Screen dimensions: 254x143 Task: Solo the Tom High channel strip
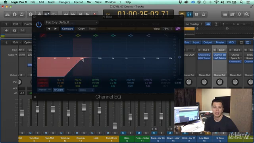[x=38, y=133]
